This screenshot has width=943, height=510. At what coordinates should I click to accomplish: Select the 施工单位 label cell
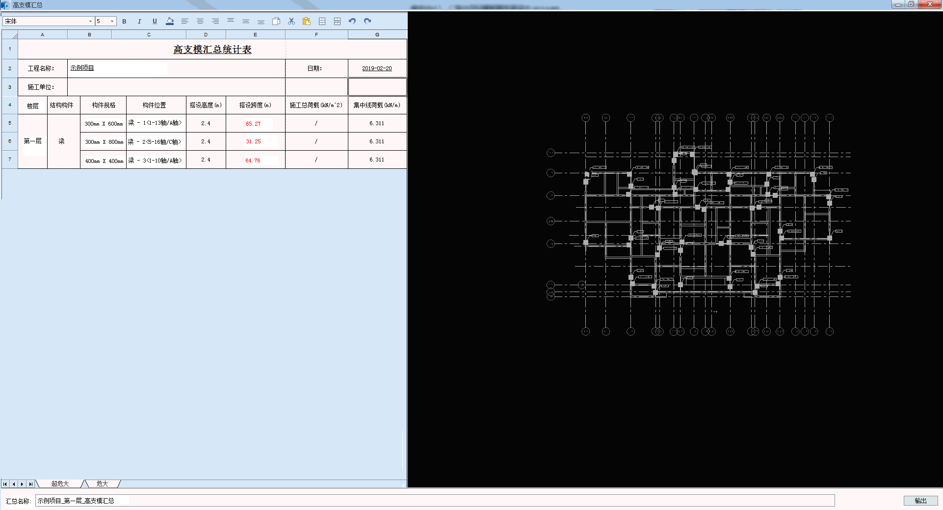click(43, 87)
